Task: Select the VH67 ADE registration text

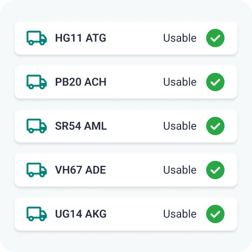Action: (80, 170)
